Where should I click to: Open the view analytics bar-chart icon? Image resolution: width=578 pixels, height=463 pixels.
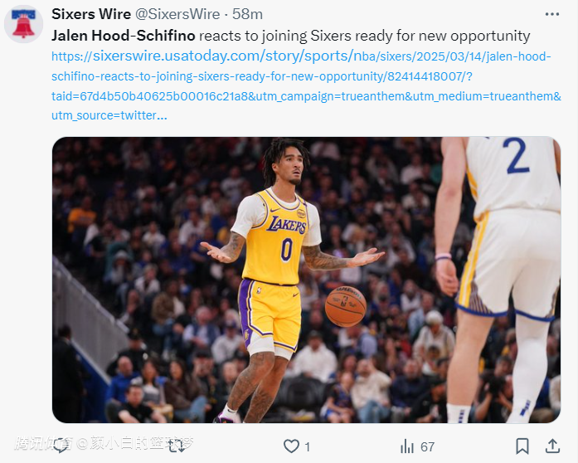click(x=407, y=446)
